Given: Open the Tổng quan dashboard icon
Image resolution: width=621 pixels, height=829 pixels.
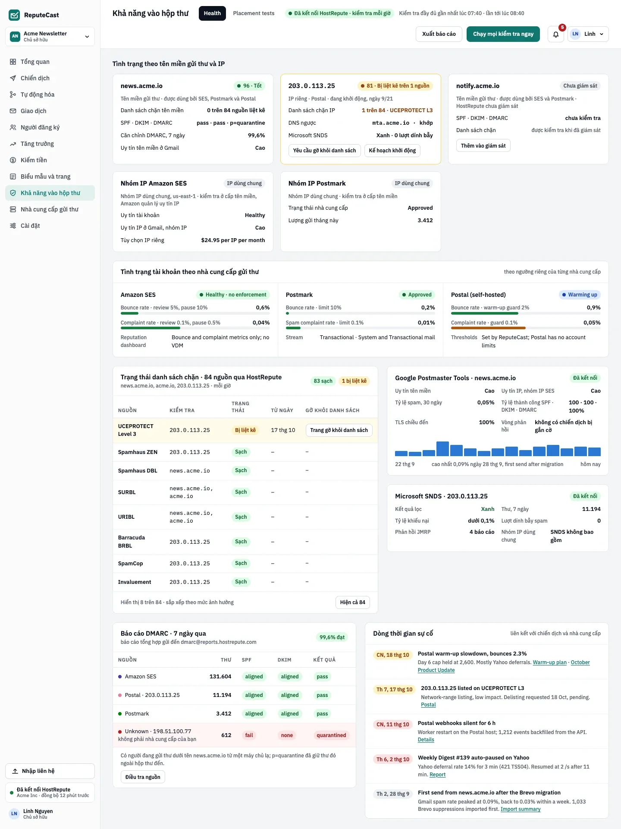Looking at the screenshot, I should (x=13, y=62).
